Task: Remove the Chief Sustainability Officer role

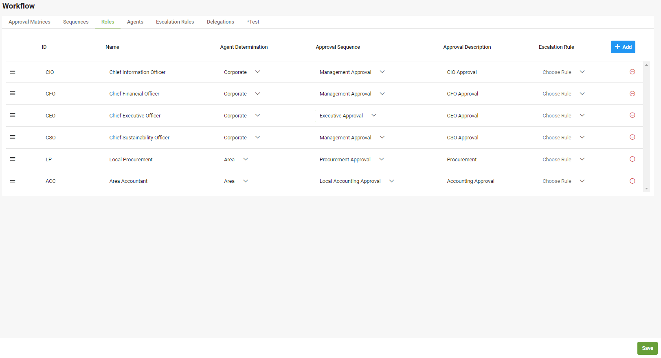Action: point(632,137)
